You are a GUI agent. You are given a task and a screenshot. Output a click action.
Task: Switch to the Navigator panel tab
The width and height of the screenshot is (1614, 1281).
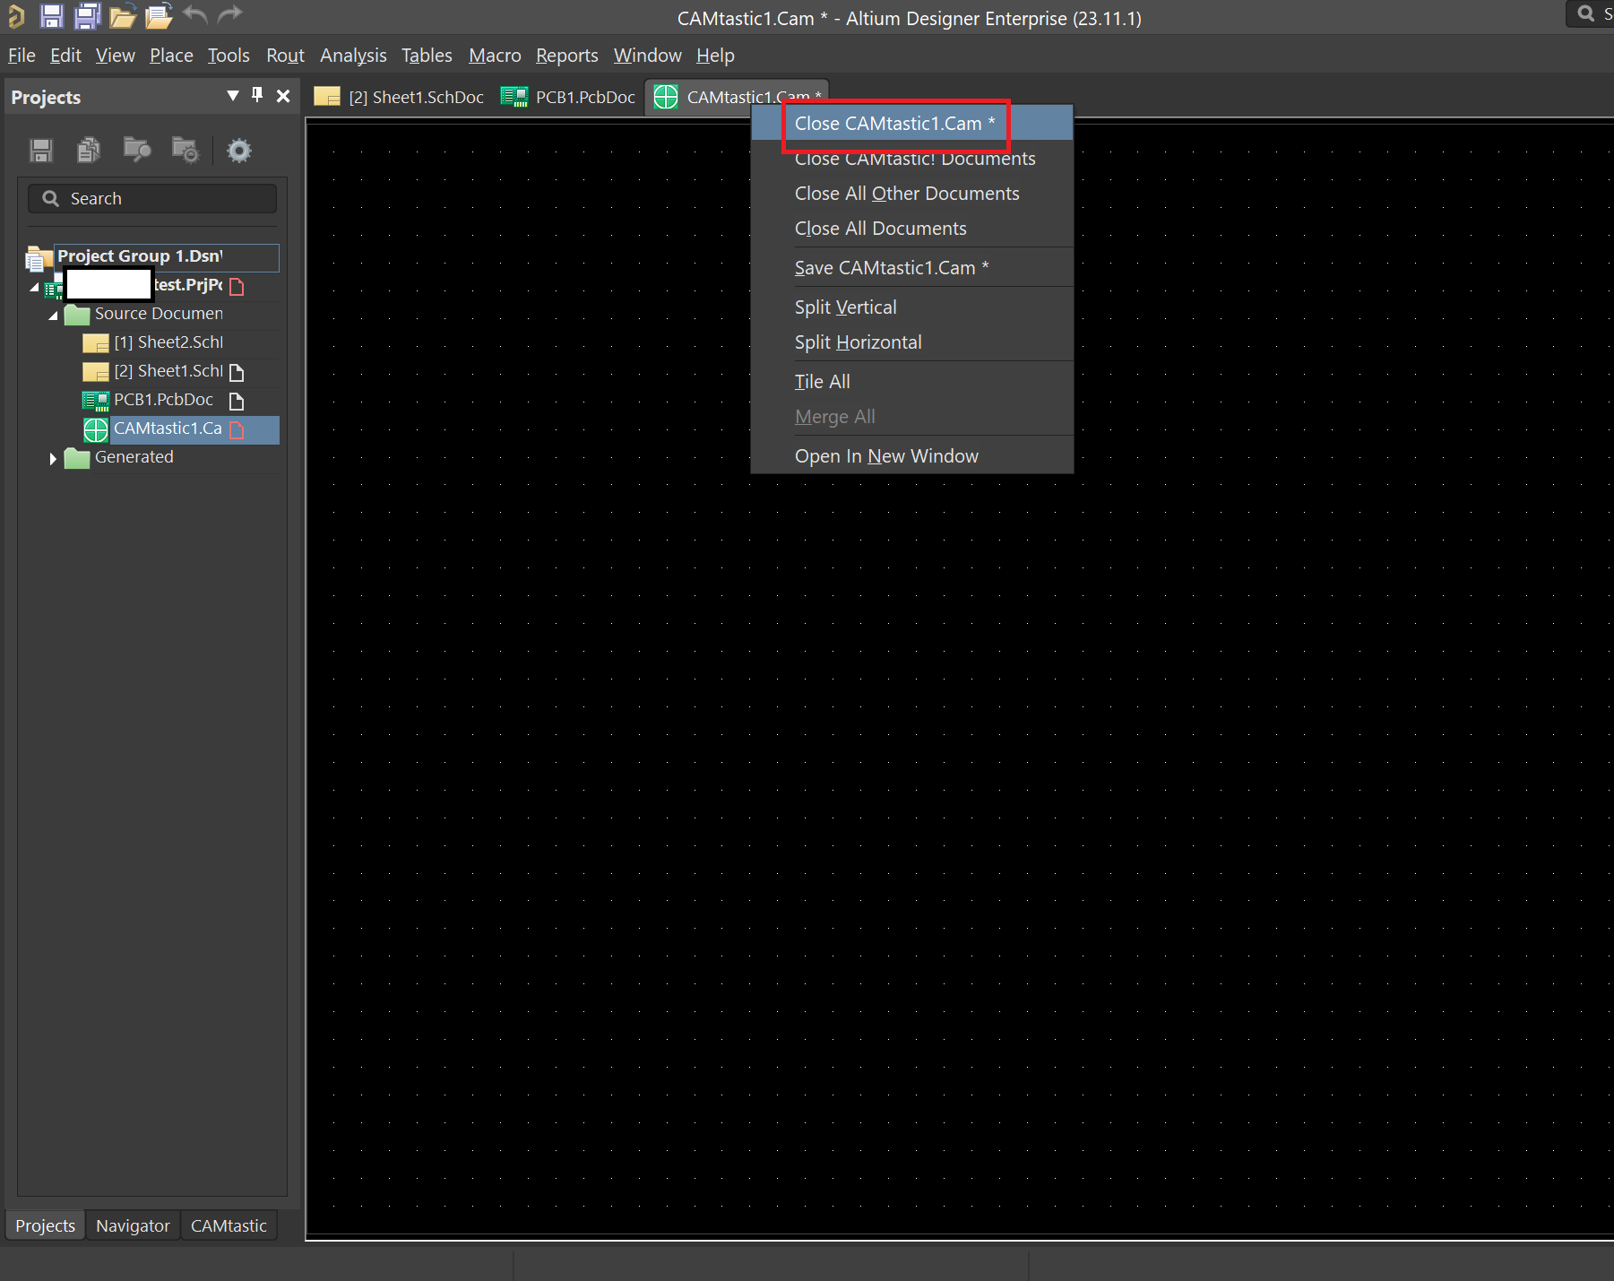133,1225
